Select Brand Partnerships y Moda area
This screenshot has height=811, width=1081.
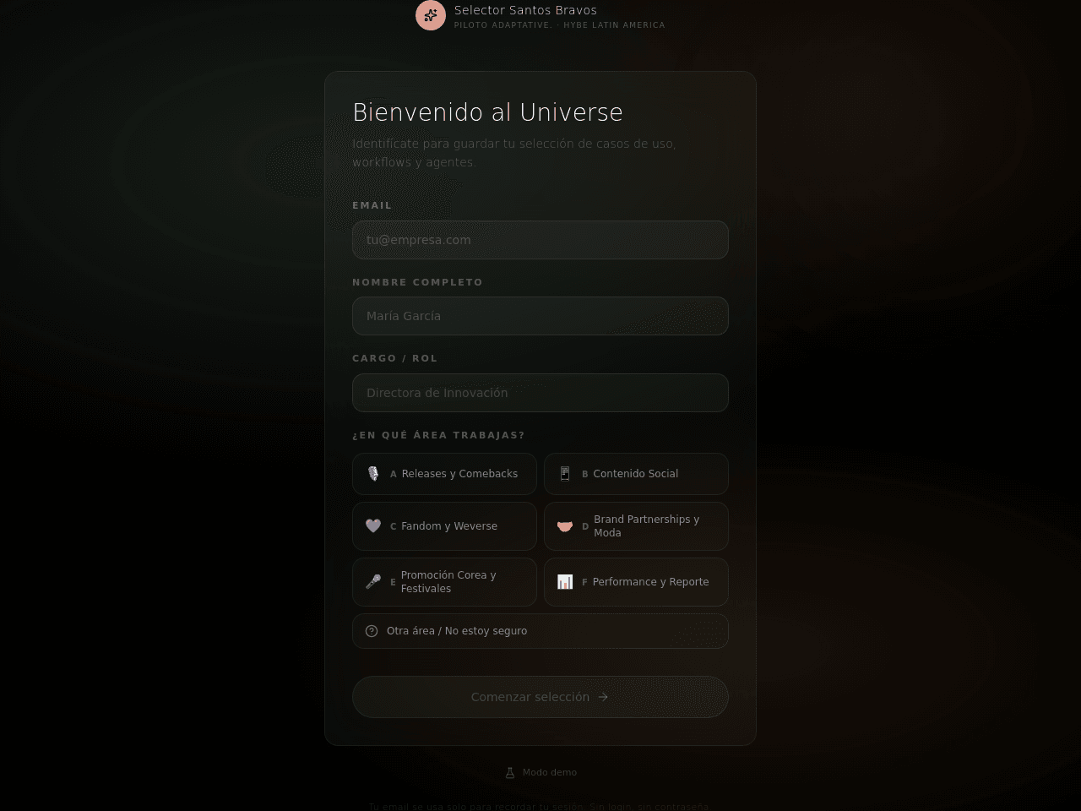[636, 526]
